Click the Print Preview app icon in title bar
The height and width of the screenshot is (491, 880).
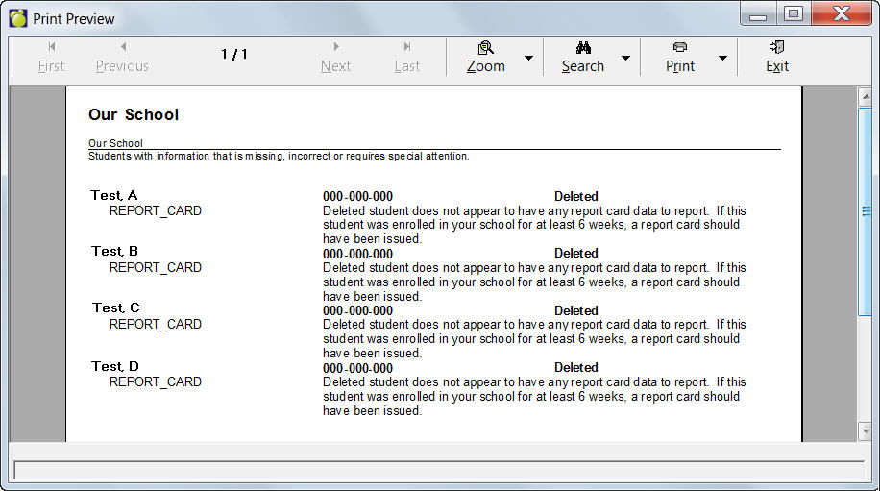coord(17,18)
